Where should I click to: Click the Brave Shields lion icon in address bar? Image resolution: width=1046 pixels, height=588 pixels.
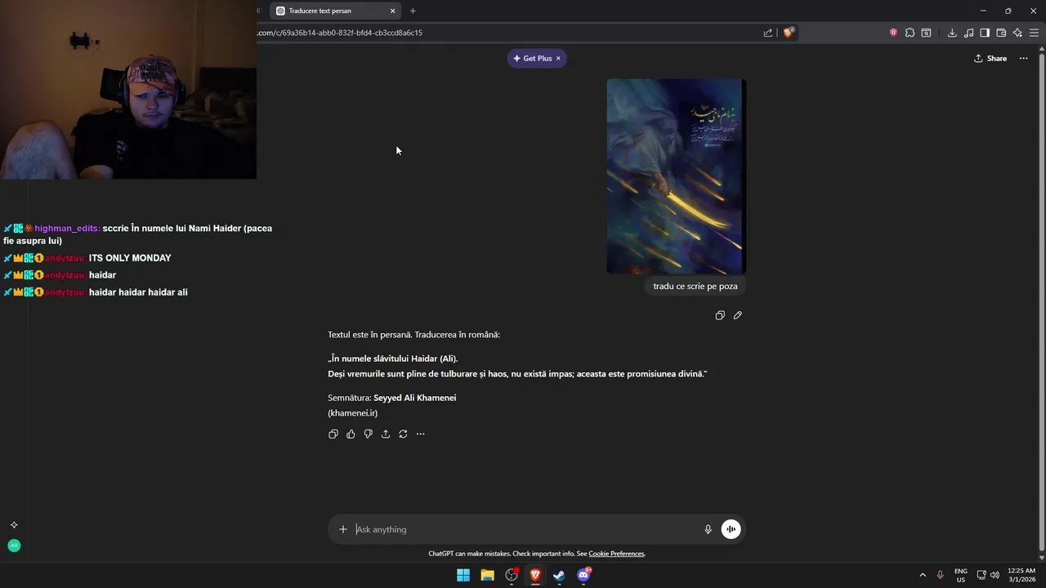click(789, 33)
